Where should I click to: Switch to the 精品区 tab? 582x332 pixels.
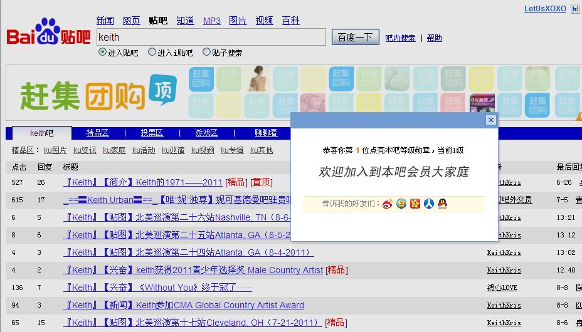coord(97,133)
